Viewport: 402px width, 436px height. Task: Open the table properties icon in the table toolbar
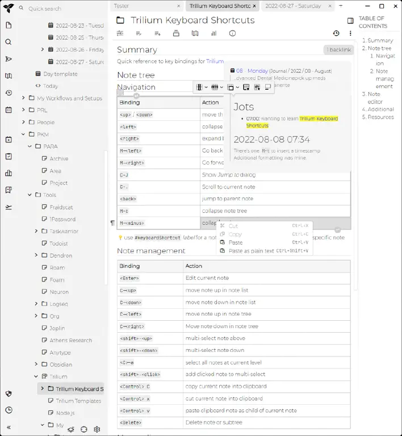click(246, 87)
